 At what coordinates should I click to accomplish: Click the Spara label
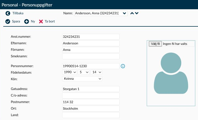coord(16,21)
